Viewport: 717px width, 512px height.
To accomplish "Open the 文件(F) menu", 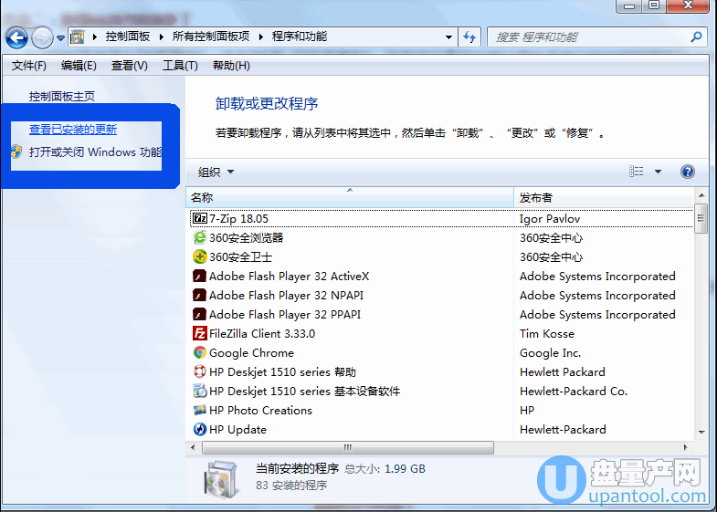I will (29, 66).
